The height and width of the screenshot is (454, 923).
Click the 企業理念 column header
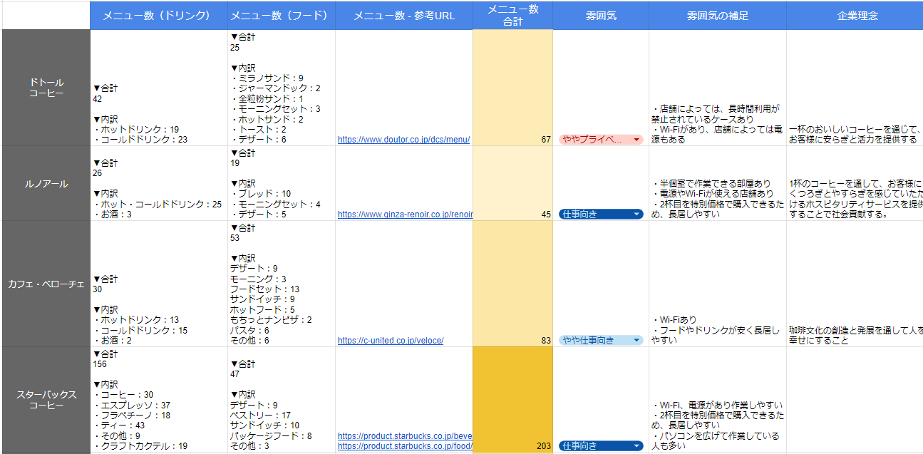(854, 16)
